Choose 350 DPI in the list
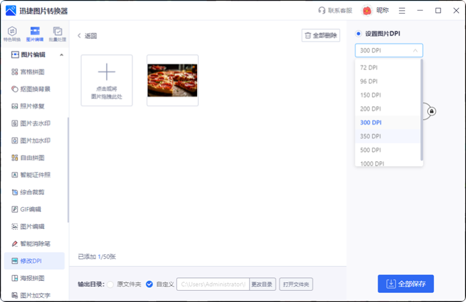The height and width of the screenshot is (302, 466). 388,136
